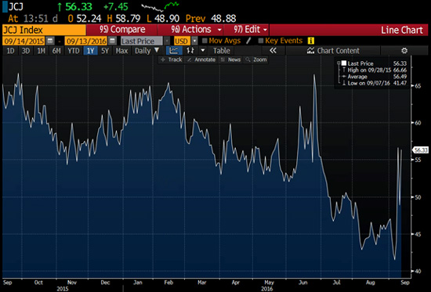
Task: Enable the Mov Avgs checkbox
Action: coord(205,41)
